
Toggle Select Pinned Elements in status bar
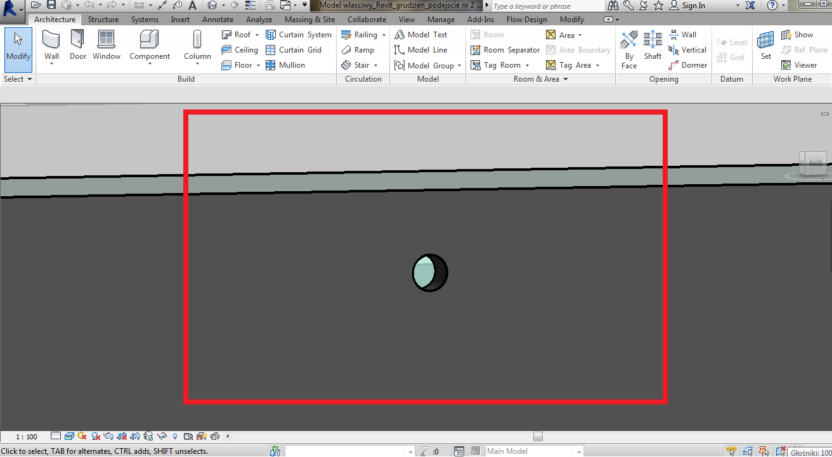[x=765, y=451]
